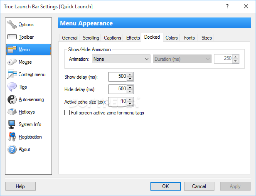
Task: Open the Animation dropdown set to None
Action: tap(121, 59)
